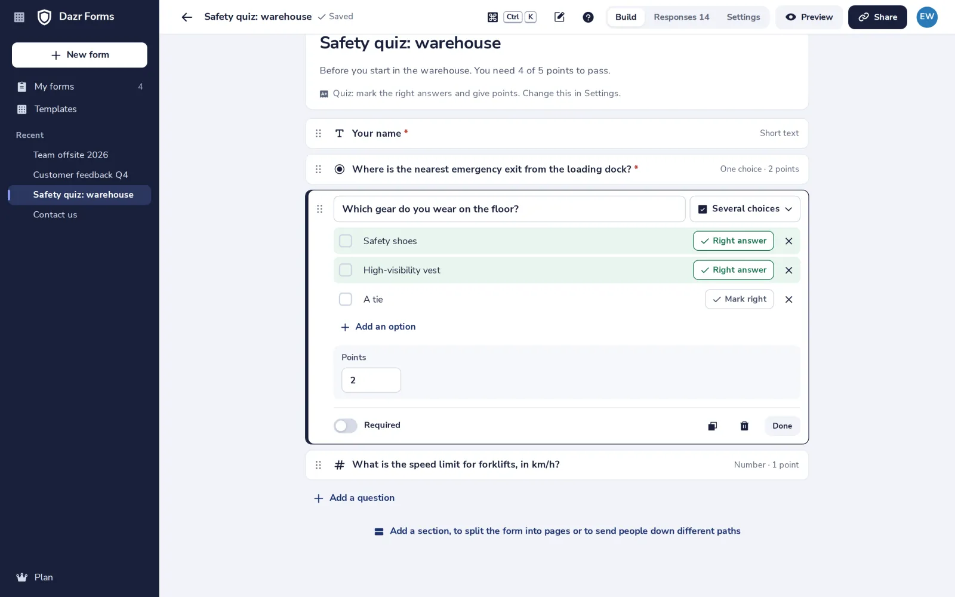Open the Several choices type dropdown

click(745, 209)
